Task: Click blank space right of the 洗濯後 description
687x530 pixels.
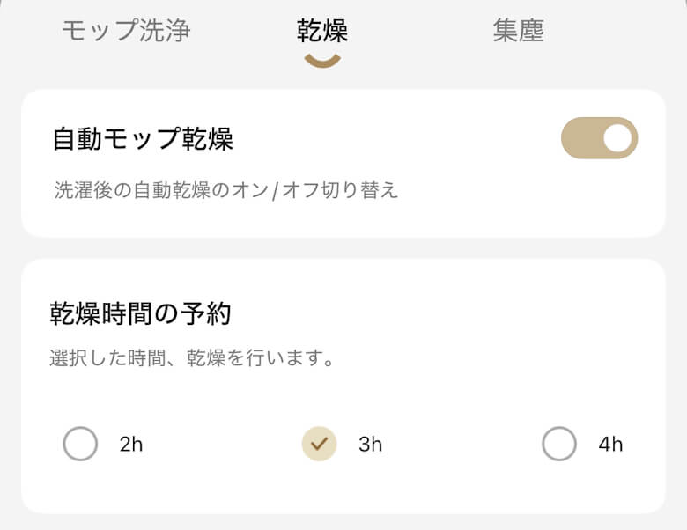Action: click(x=528, y=190)
